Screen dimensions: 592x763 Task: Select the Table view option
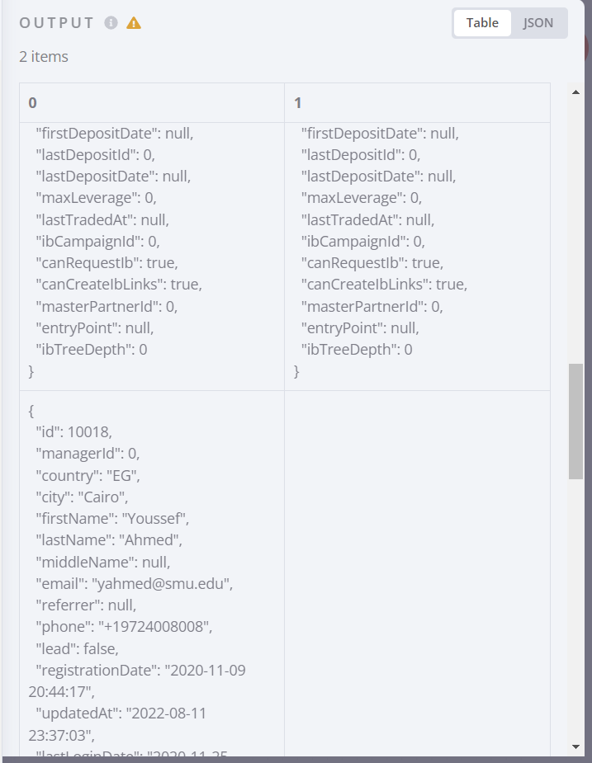(482, 23)
